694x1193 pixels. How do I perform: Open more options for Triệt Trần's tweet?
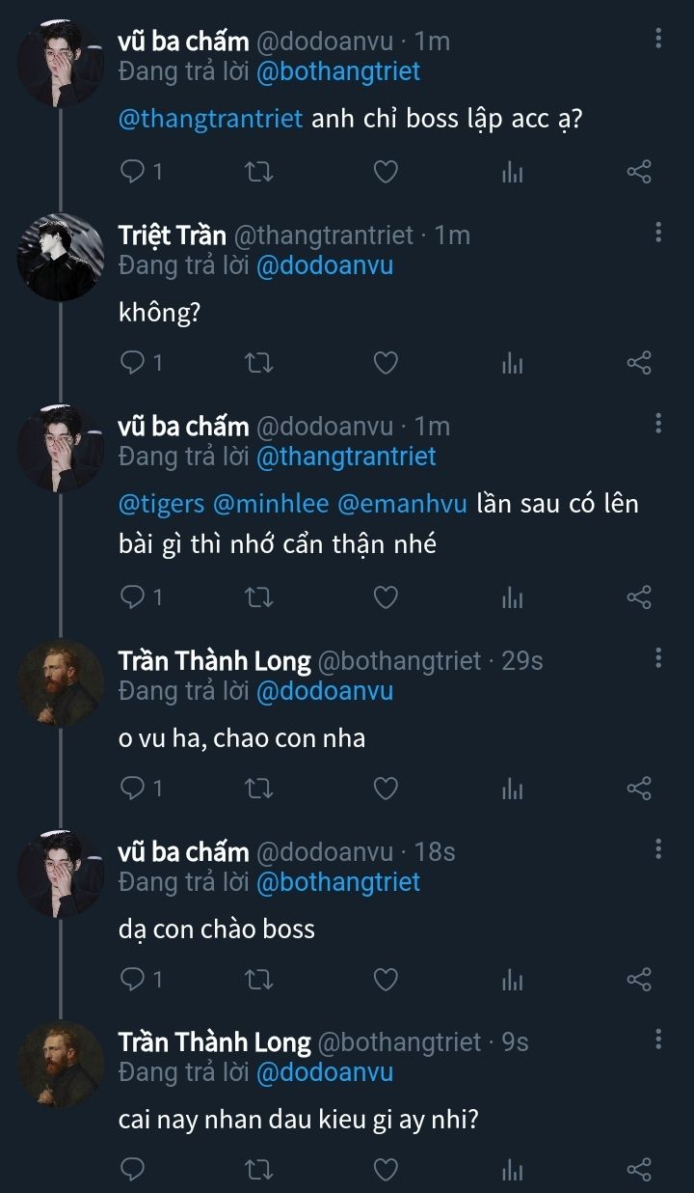click(x=658, y=232)
